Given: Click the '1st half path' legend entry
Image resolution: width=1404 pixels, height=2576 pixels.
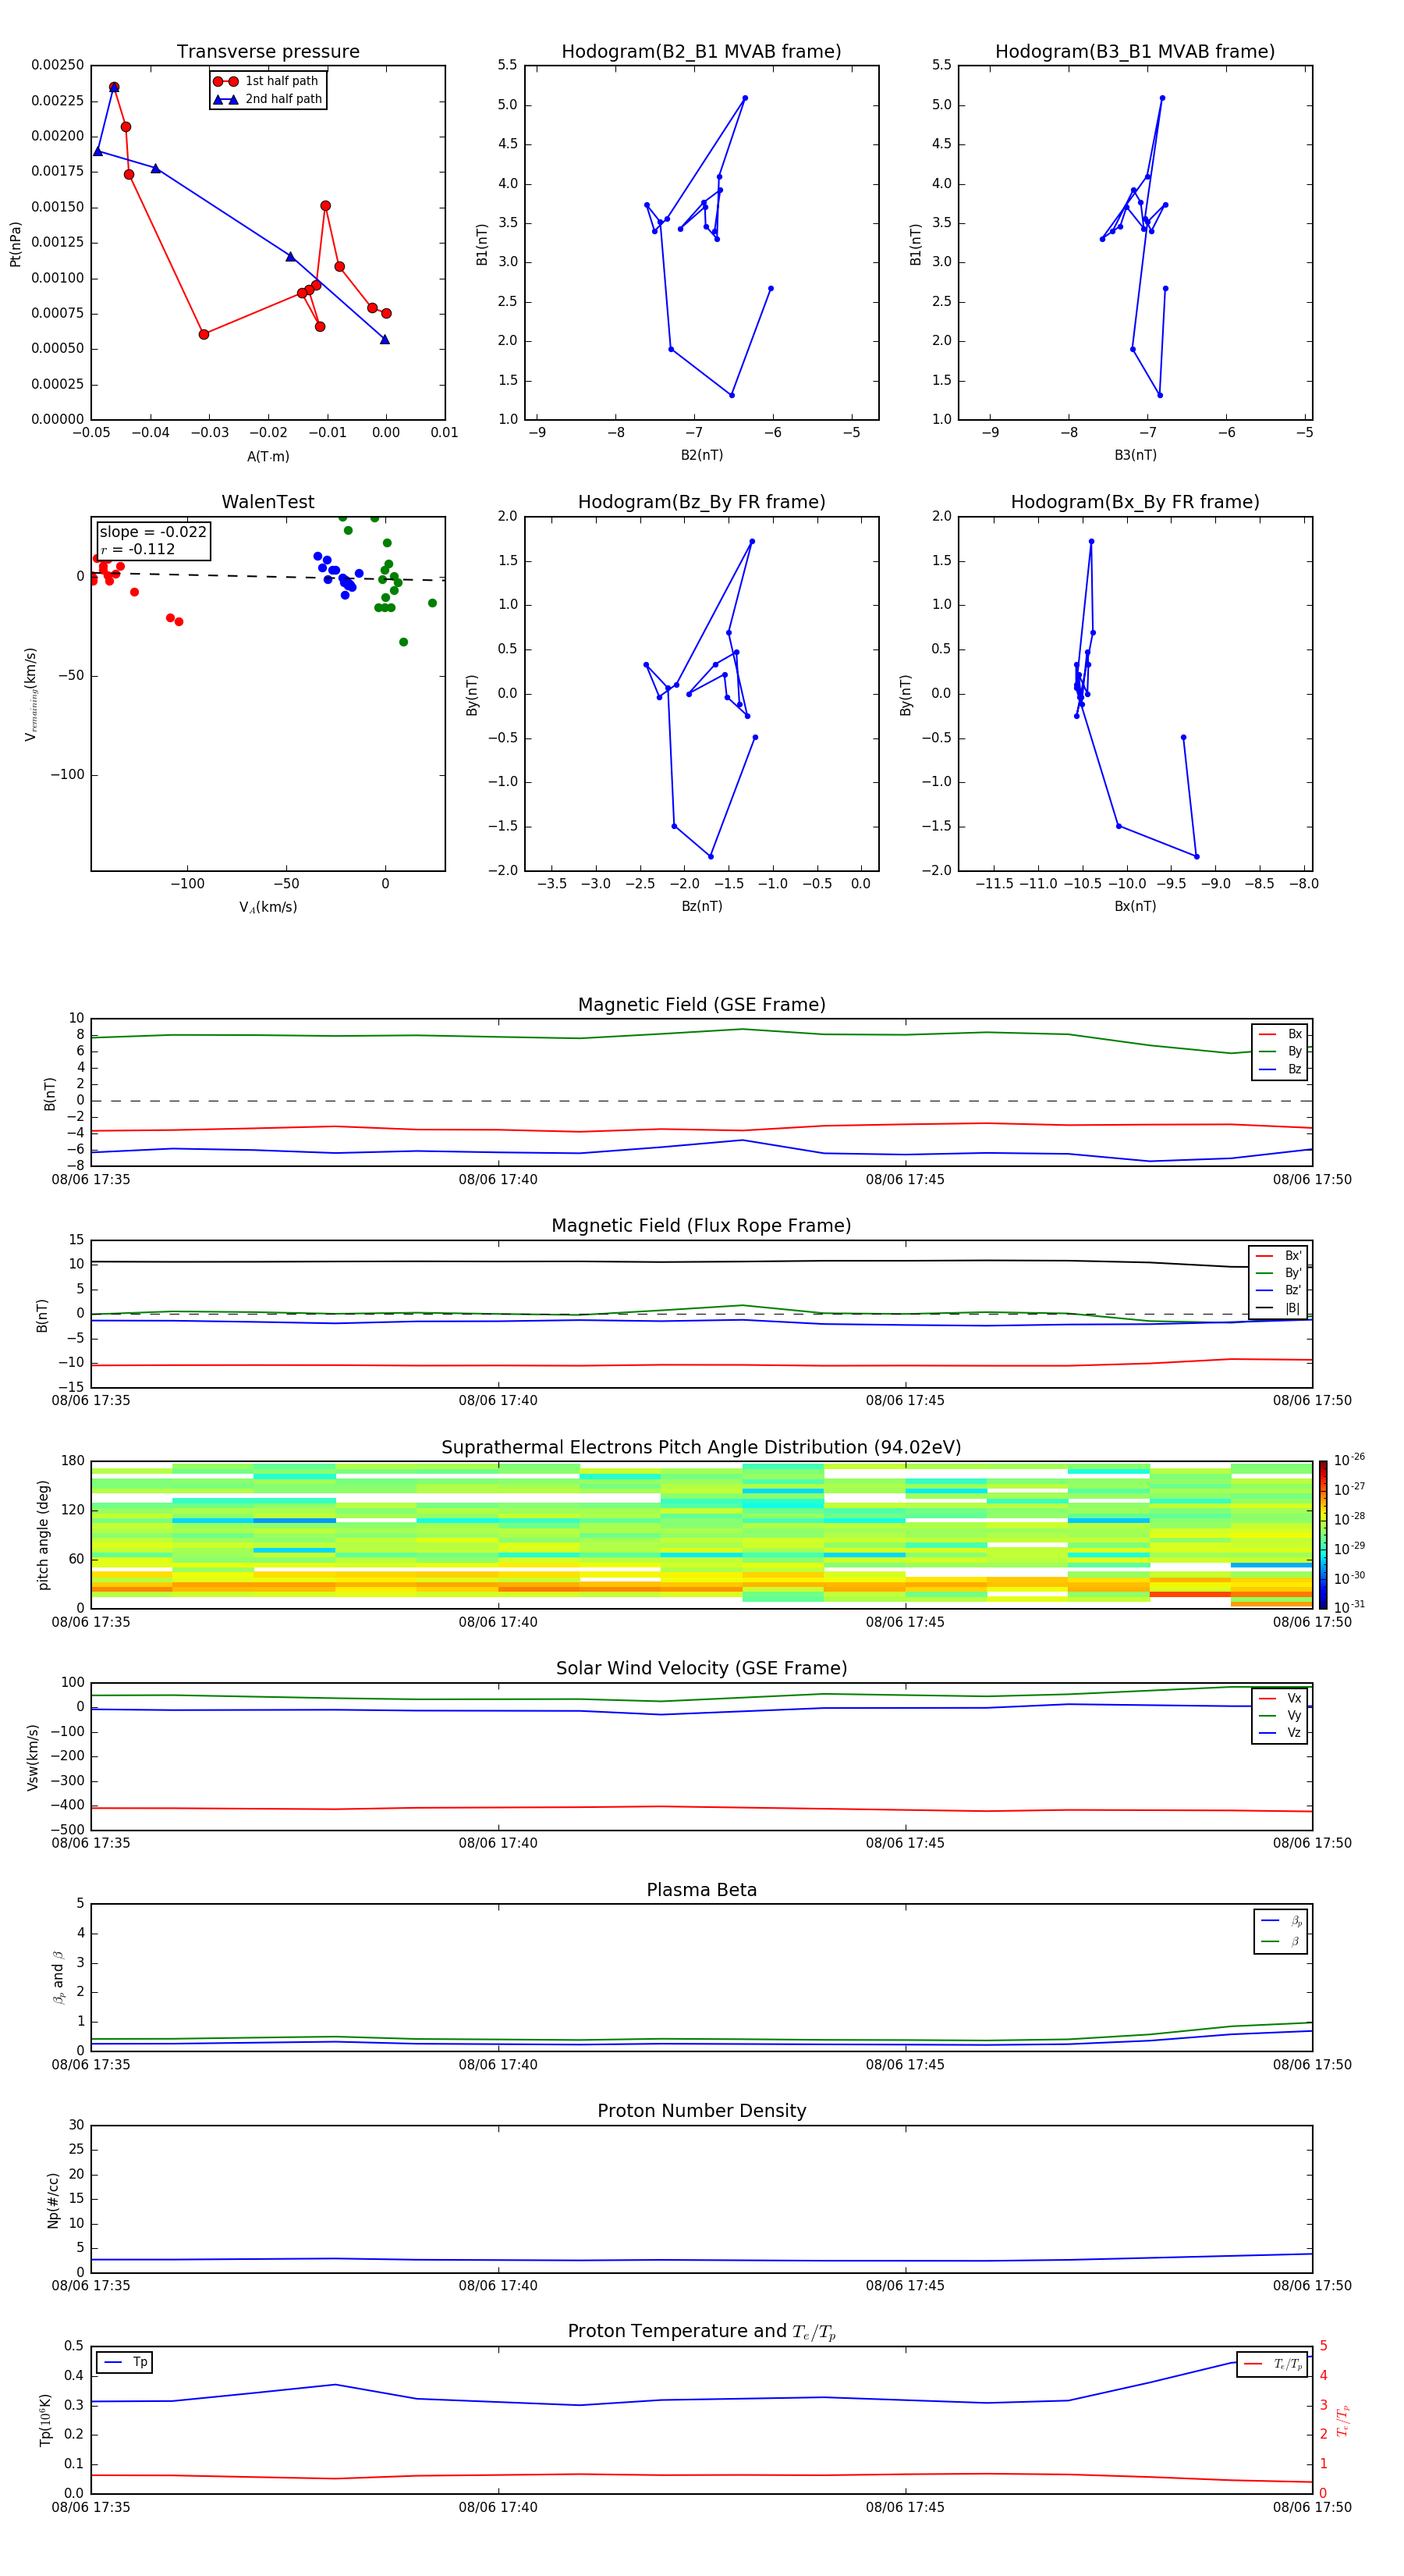Looking at the screenshot, I should [x=267, y=81].
